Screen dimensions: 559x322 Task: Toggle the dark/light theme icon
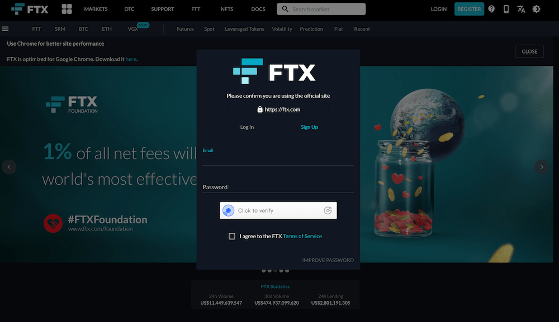pyautogui.click(x=536, y=9)
